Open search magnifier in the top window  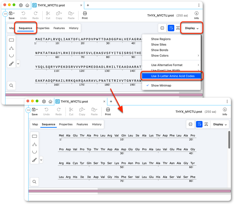point(11,86)
